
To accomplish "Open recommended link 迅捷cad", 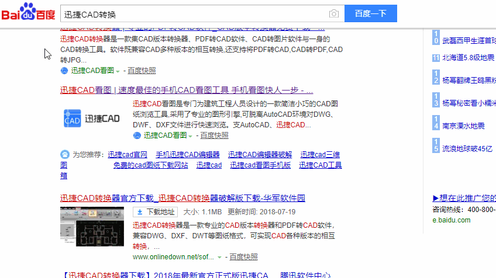I will (x=209, y=165).
